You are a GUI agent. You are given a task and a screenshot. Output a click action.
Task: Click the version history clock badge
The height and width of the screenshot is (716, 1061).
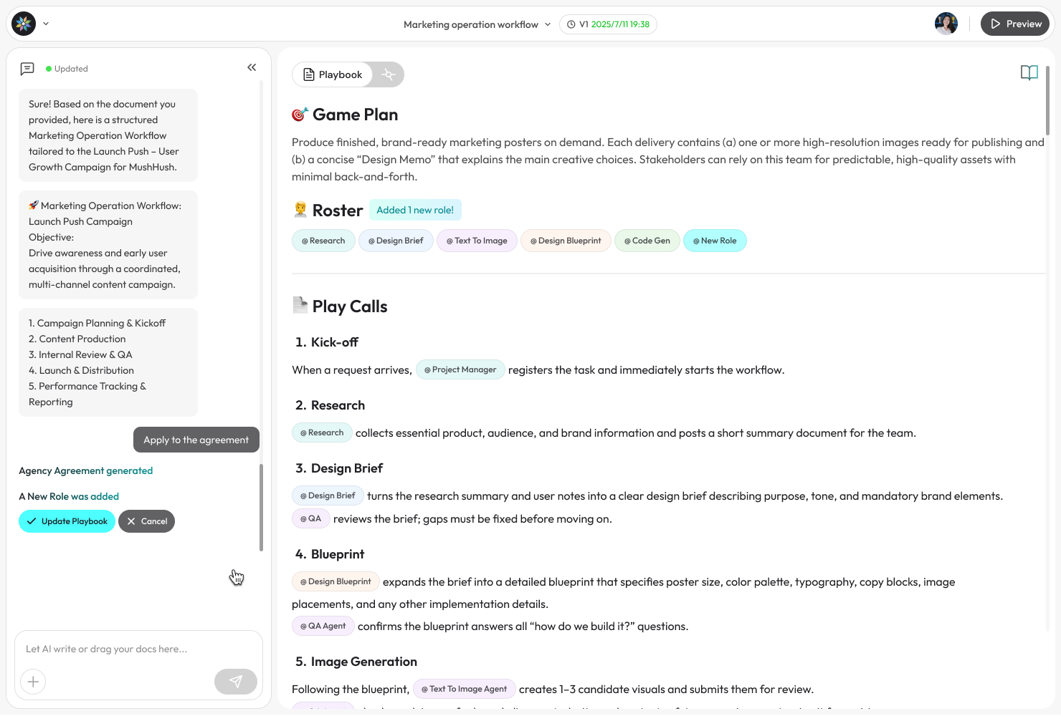tap(608, 24)
